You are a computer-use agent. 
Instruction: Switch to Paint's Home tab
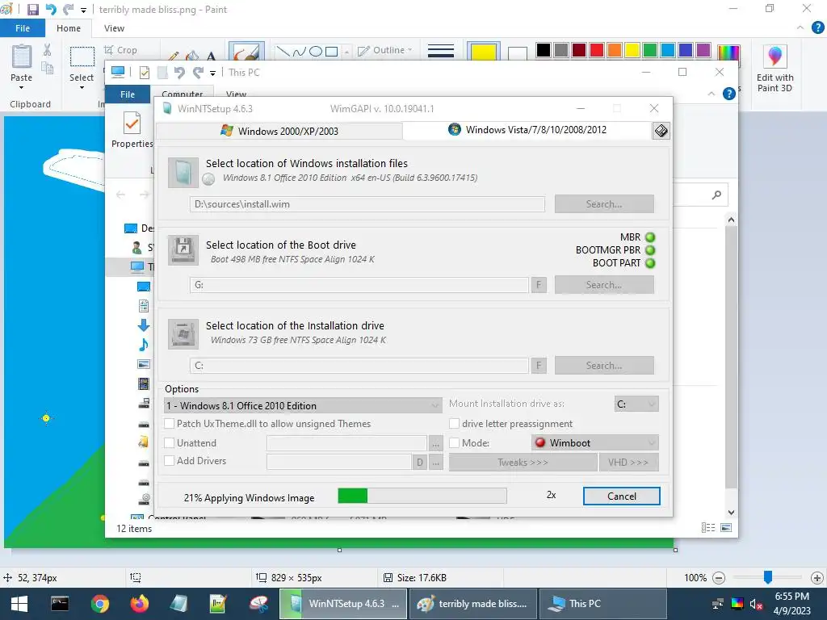(x=69, y=28)
